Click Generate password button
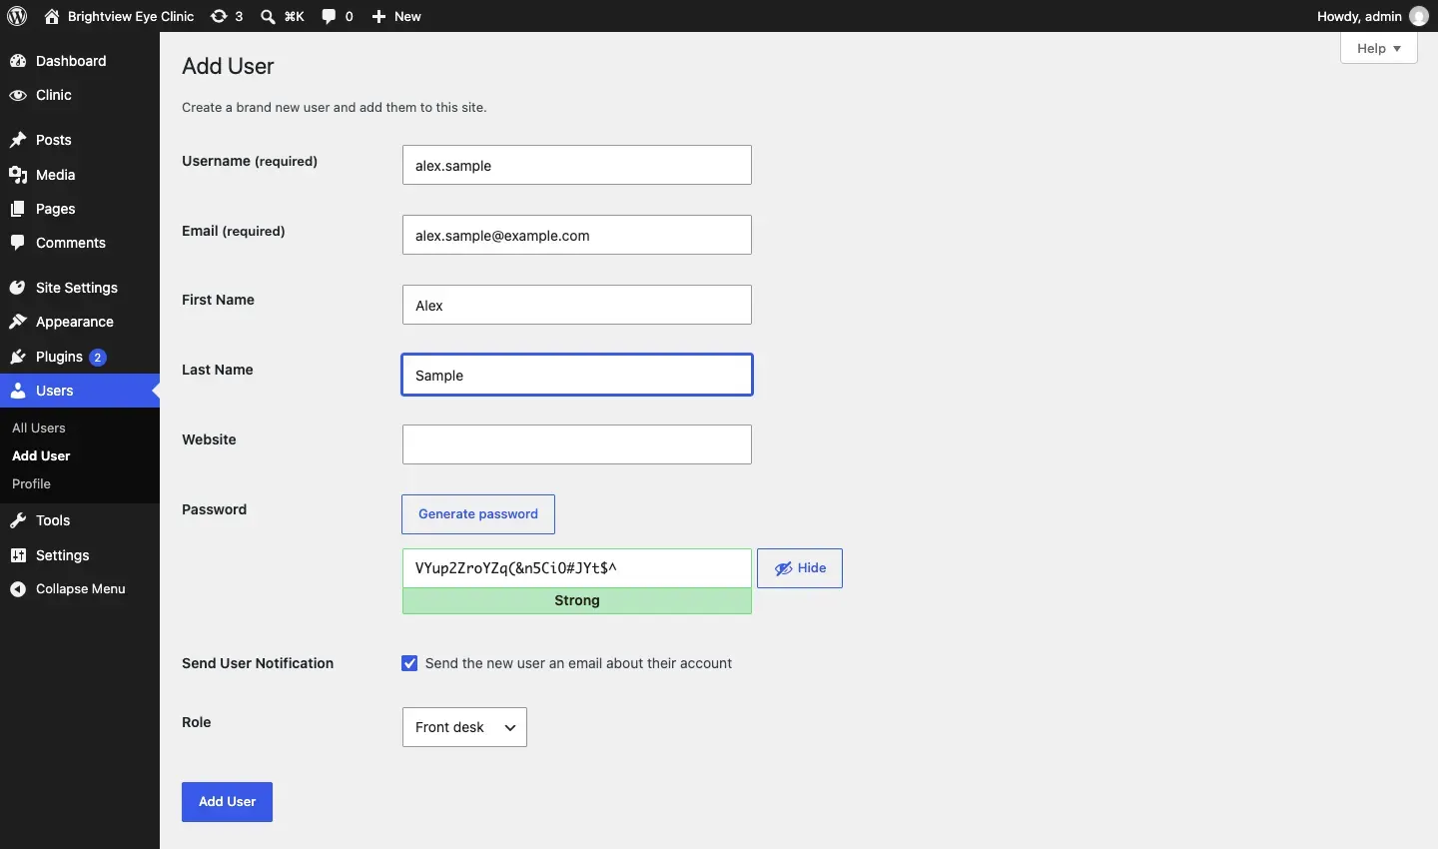Image resolution: width=1438 pixels, height=849 pixels. pyautogui.click(x=479, y=514)
